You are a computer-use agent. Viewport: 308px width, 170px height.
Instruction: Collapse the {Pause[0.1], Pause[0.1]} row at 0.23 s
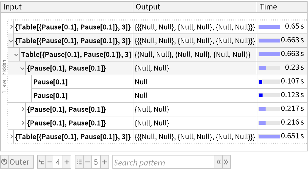click(23, 68)
